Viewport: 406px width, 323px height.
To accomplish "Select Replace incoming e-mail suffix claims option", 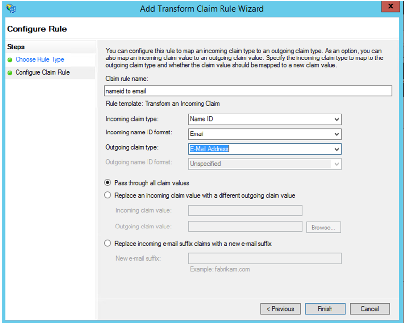I will 108,243.
